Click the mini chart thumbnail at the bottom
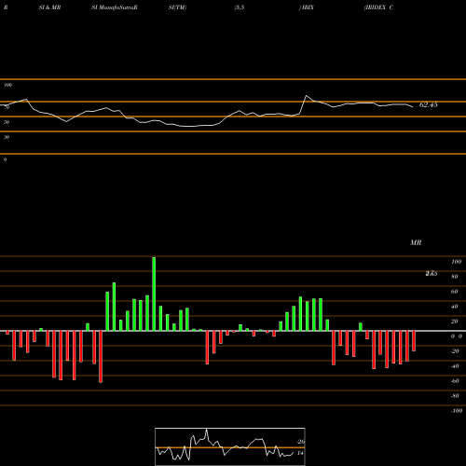This screenshot has height=466, width=466. click(230, 446)
